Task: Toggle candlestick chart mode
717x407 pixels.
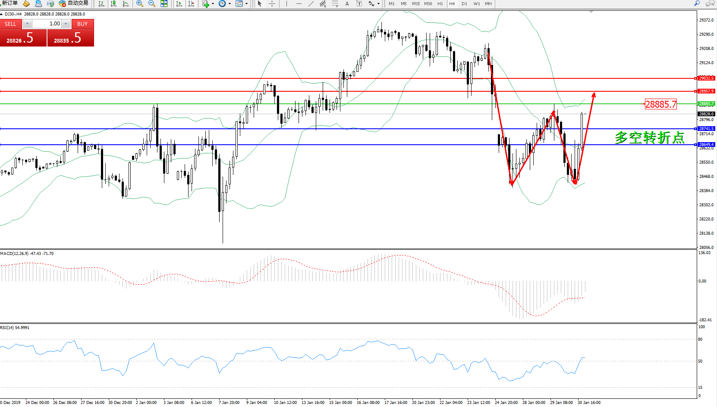Action: pyautogui.click(x=113, y=4)
